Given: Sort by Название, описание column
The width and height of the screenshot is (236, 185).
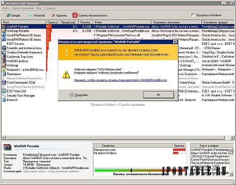Looking at the screenshot, I should [x=176, y=22].
